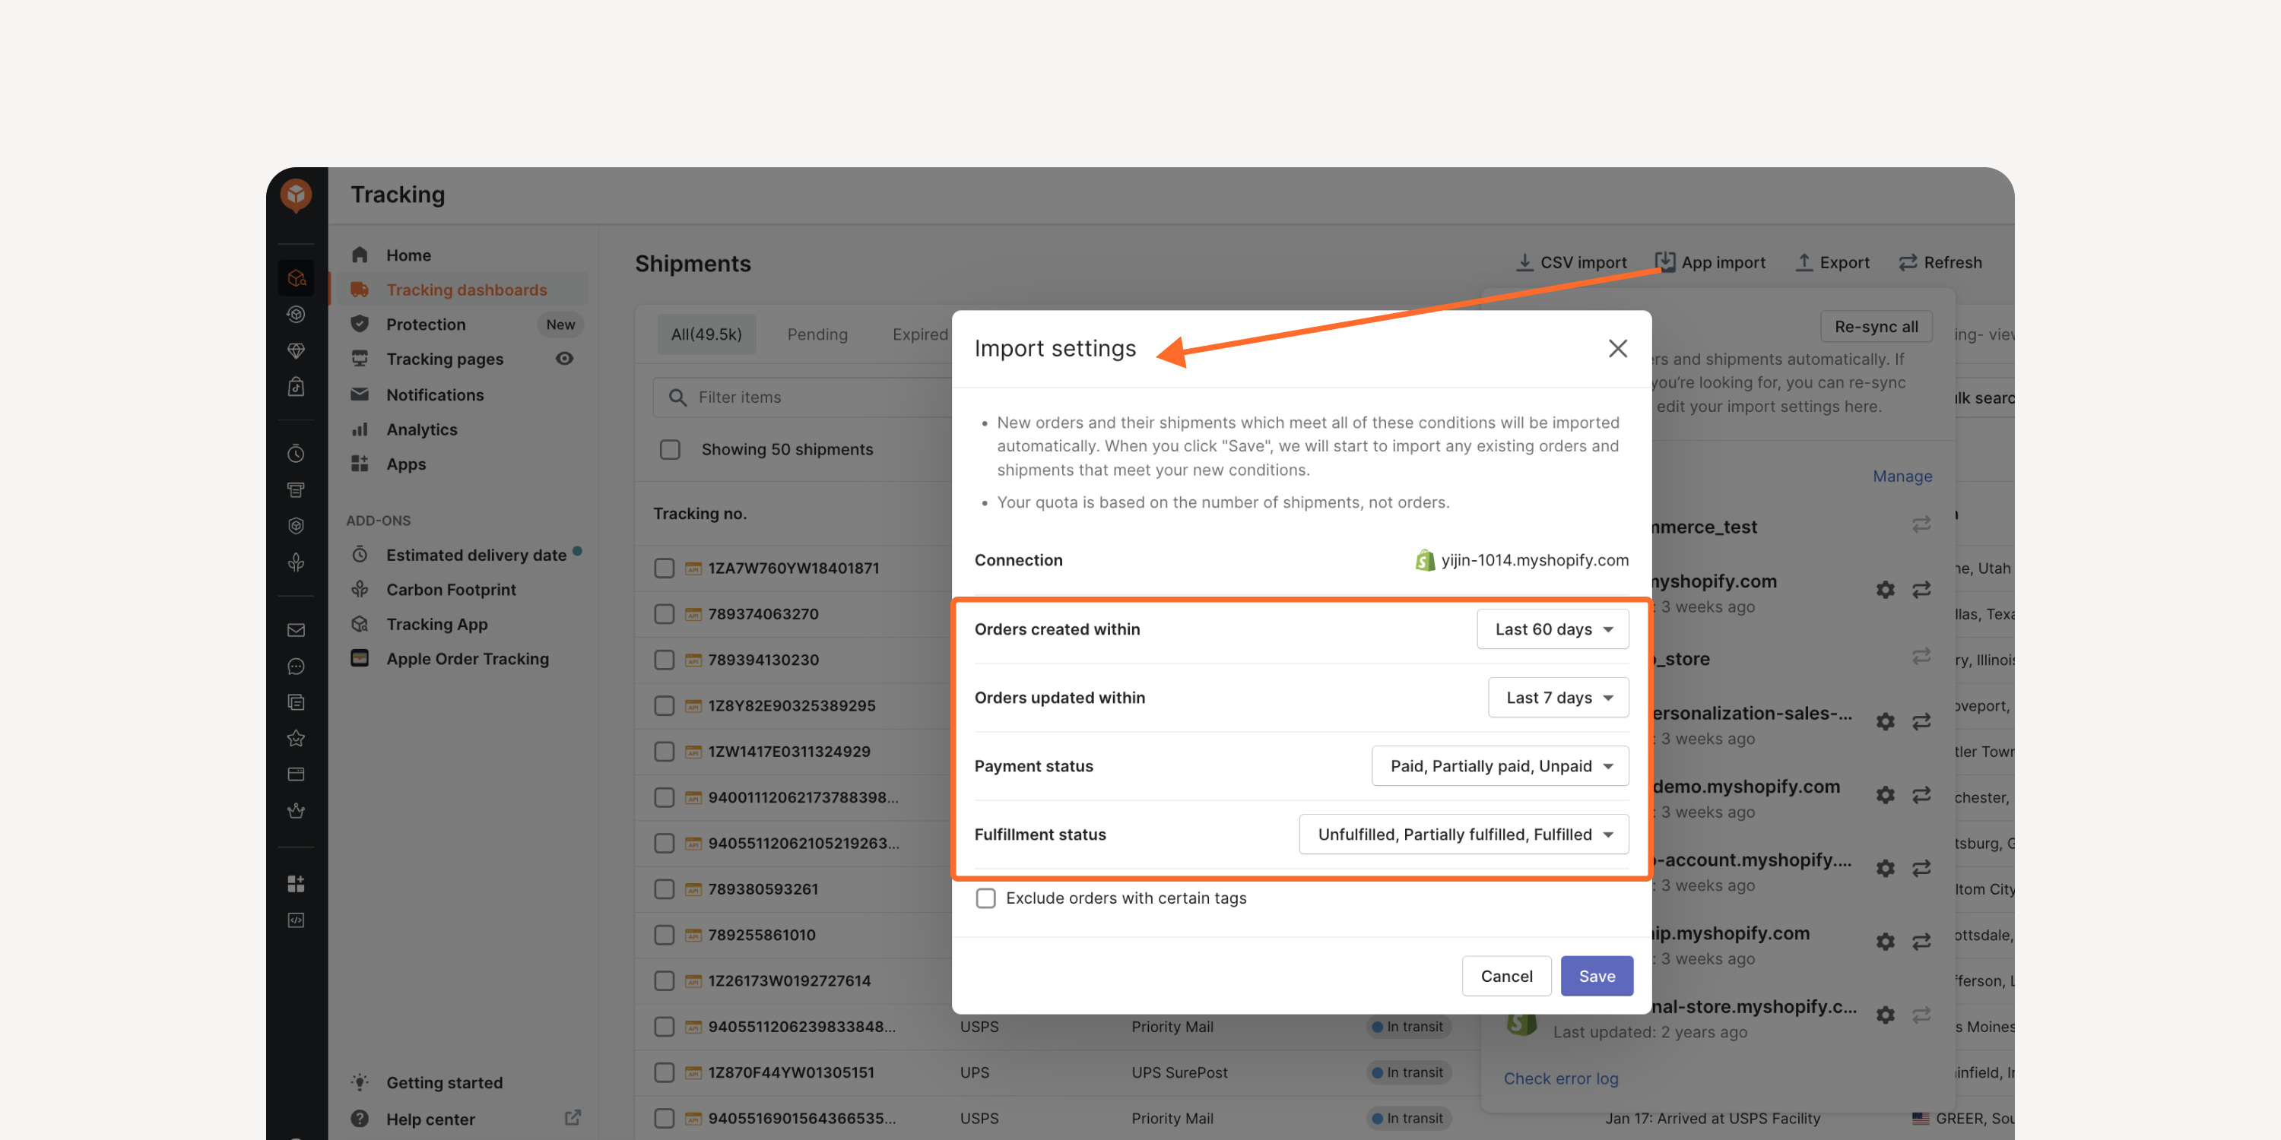The width and height of the screenshot is (2281, 1140).
Task: Re-sync the ip.myshopify.com store via arrows icon
Action: tap(1921, 942)
